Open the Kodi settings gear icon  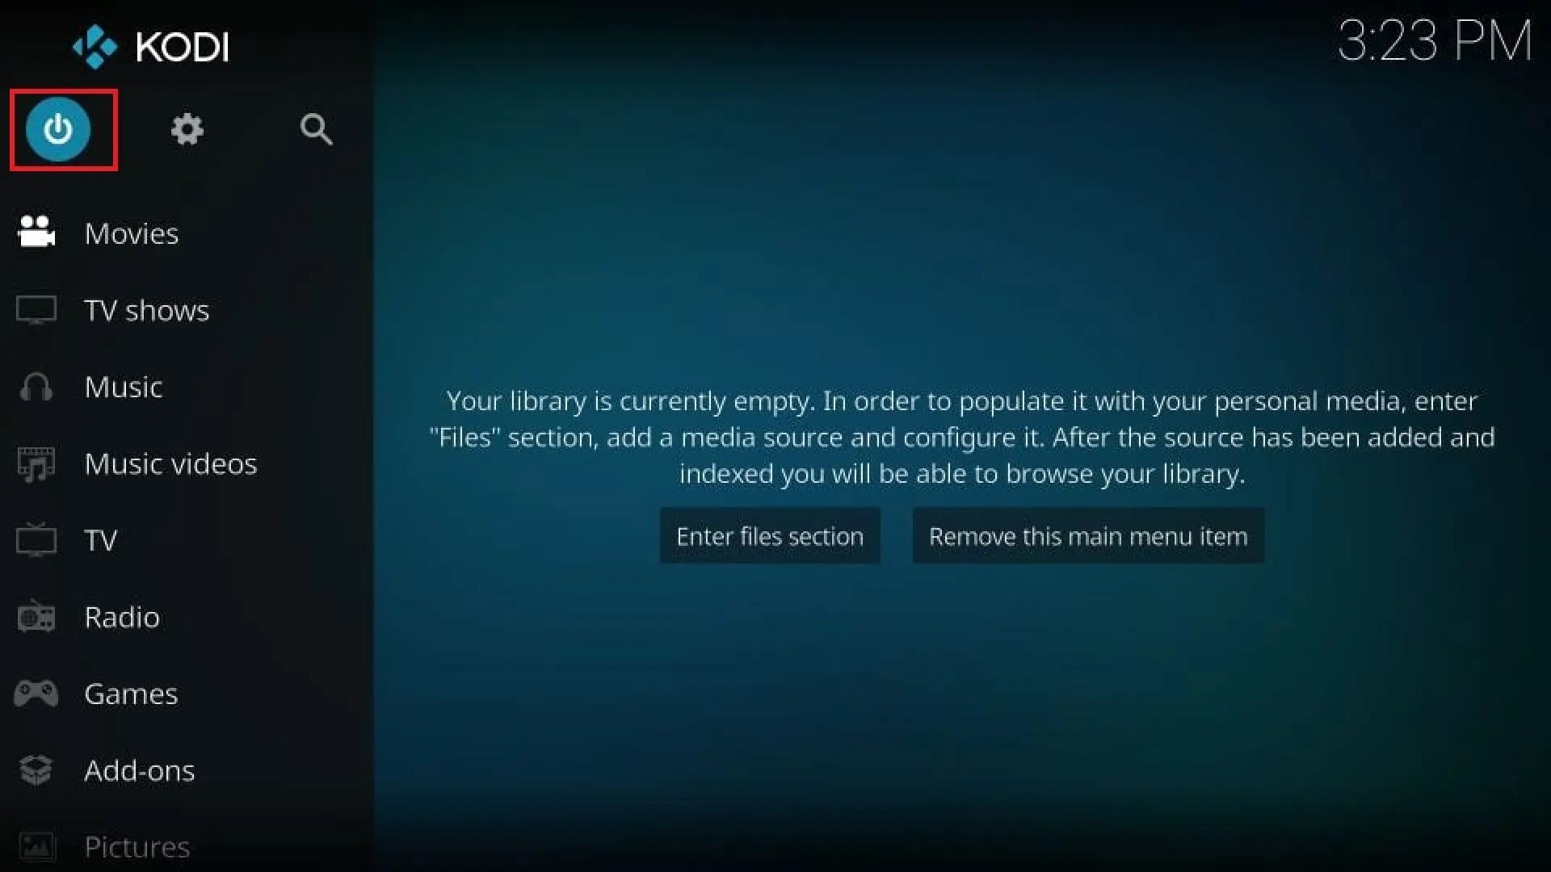[187, 129]
